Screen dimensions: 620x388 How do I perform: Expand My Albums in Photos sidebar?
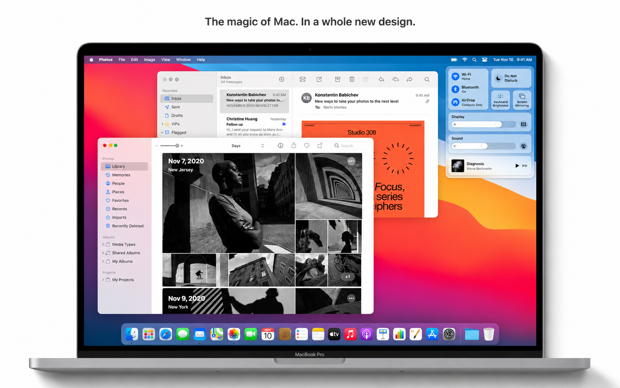pyautogui.click(x=103, y=262)
